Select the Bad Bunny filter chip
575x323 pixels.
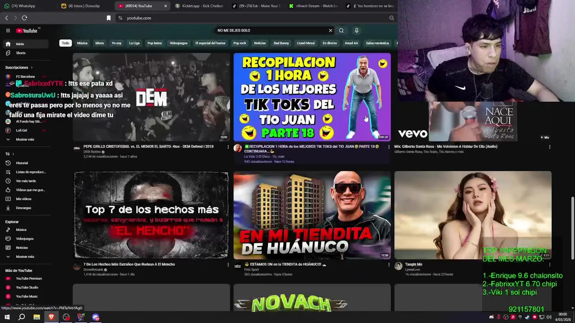tap(281, 43)
